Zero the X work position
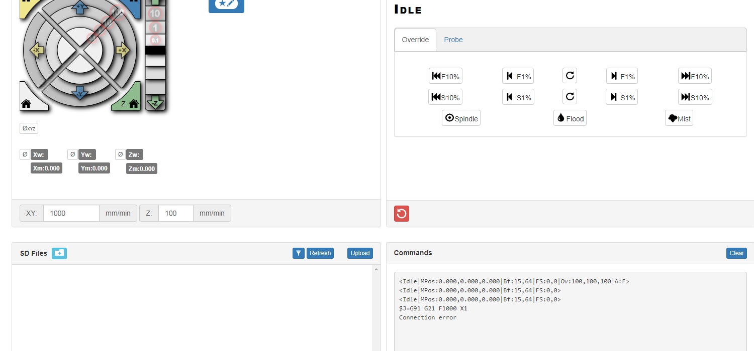Screen dimensions: 754x351 25,154
